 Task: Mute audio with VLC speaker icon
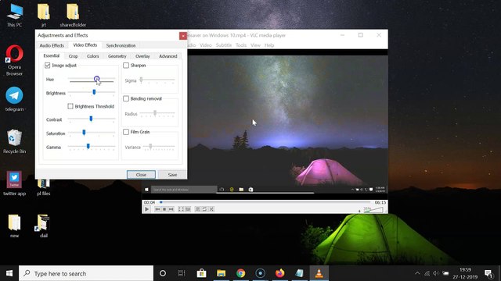[x=359, y=211]
